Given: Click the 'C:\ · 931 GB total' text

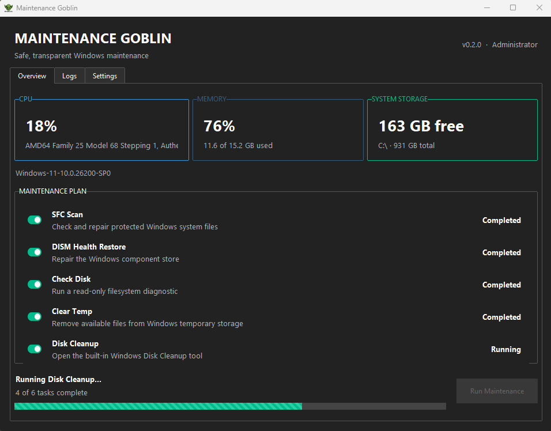Looking at the screenshot, I should point(406,145).
